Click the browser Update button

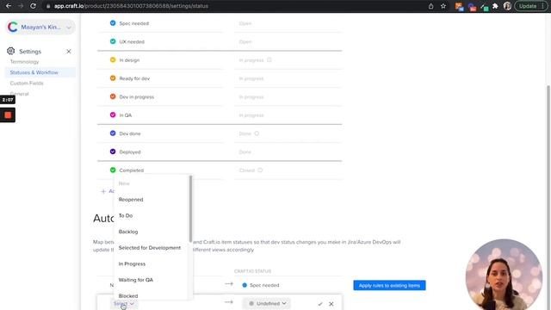(x=528, y=6)
